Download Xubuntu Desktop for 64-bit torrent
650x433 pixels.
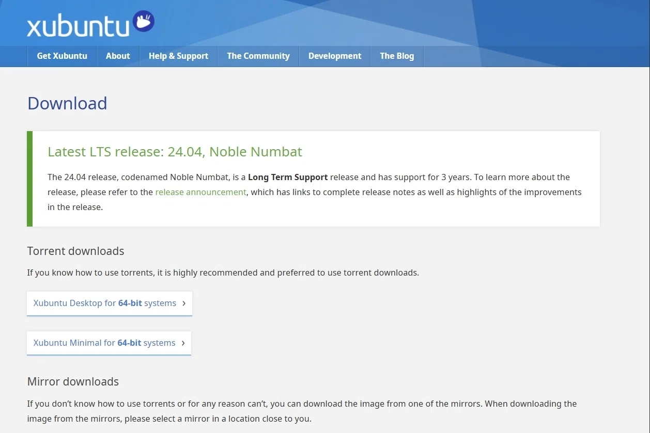click(x=110, y=303)
